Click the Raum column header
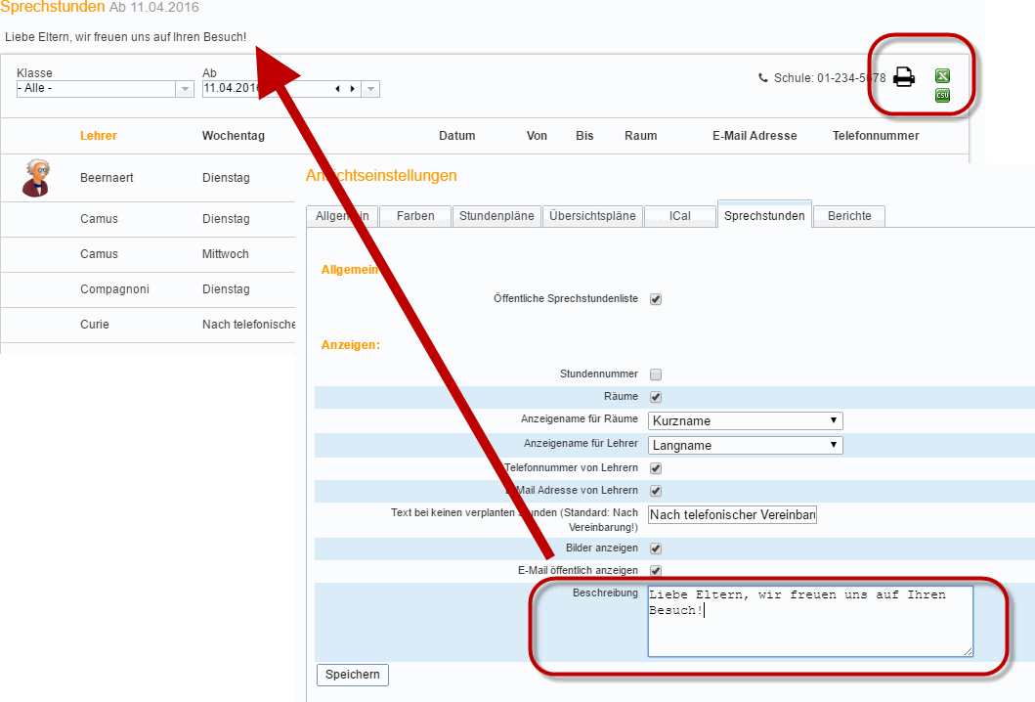The height and width of the screenshot is (702, 1035). (x=641, y=135)
